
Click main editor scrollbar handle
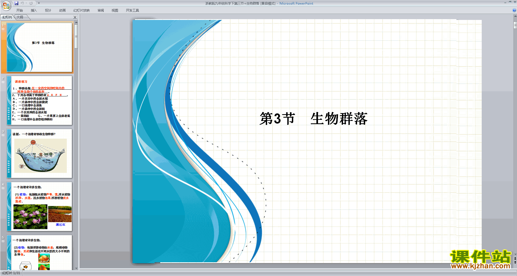pyautogui.click(x=515, y=25)
